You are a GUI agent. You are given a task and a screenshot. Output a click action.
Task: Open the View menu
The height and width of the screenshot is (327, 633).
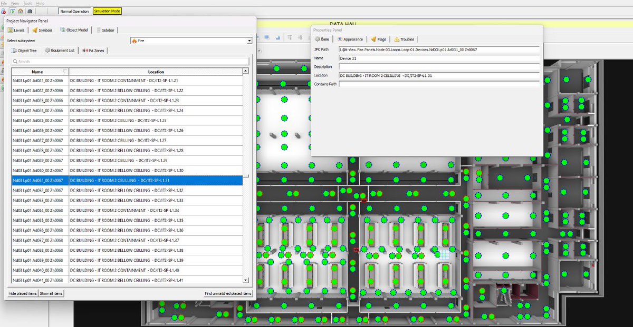click(x=15, y=3)
